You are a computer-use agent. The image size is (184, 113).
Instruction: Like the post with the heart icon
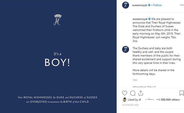[124, 93]
